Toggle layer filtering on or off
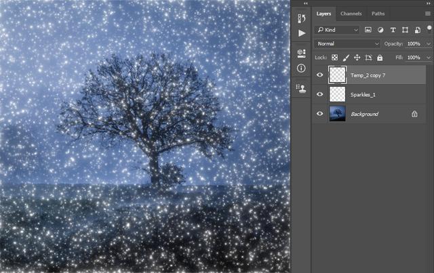Image resolution: width=434 pixels, height=273 pixels. 429,28
